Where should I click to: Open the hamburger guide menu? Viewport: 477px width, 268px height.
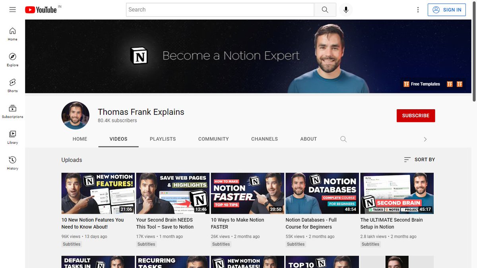[13, 10]
